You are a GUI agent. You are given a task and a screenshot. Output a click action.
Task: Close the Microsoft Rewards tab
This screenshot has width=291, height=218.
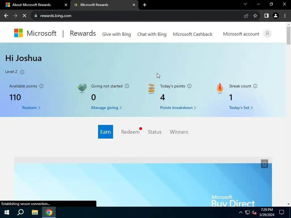[x=134, y=5]
